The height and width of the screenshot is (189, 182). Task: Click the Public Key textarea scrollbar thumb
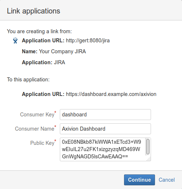tap(148, 147)
